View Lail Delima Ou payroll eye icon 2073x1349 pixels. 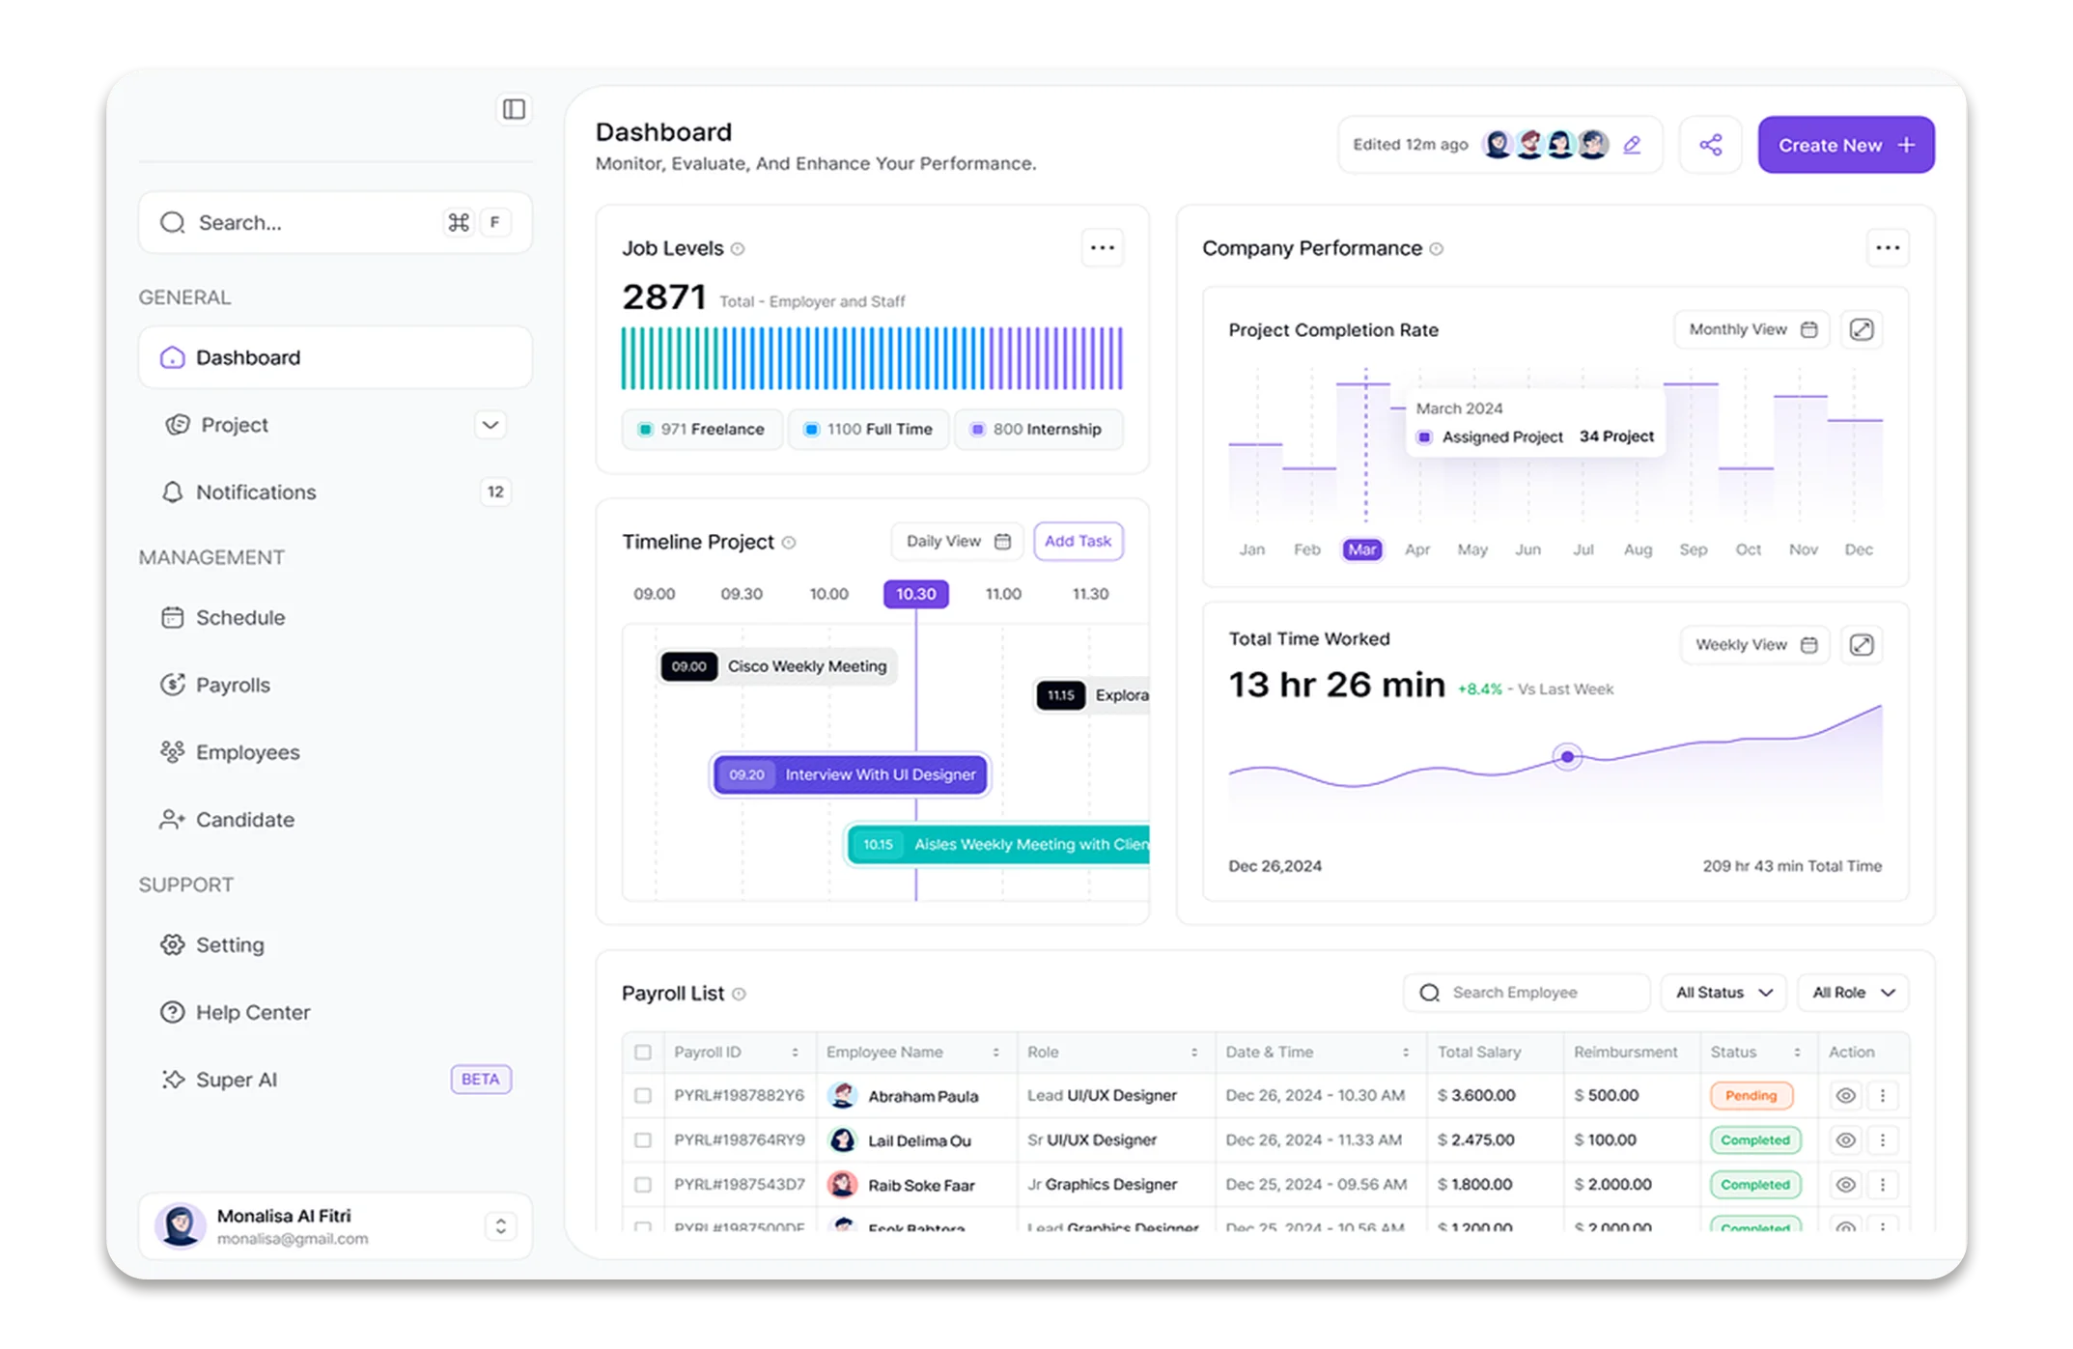tap(1845, 1139)
